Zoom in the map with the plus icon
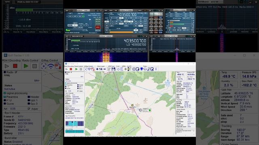 [97, 69]
